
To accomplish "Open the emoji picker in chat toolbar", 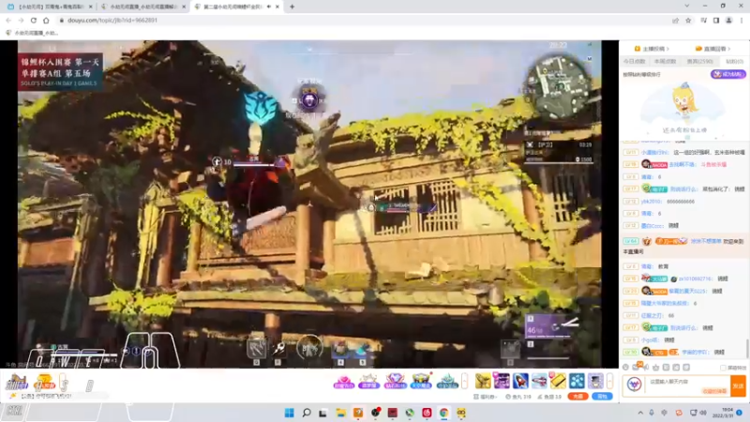I will pyautogui.click(x=625, y=367).
